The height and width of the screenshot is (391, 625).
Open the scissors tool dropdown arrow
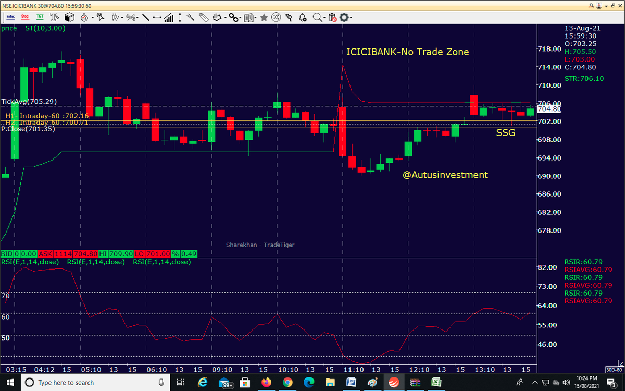137,18
